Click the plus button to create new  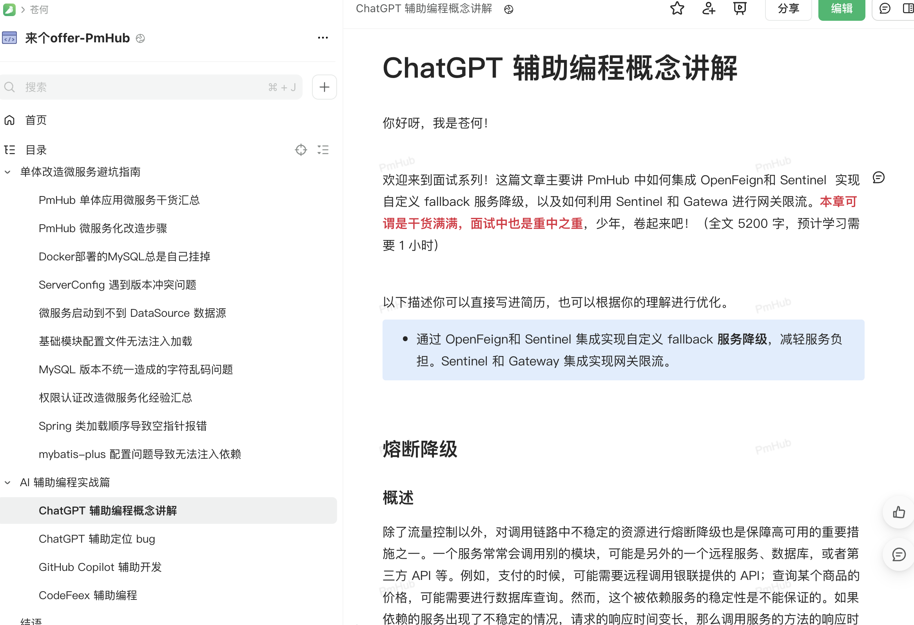pos(324,87)
